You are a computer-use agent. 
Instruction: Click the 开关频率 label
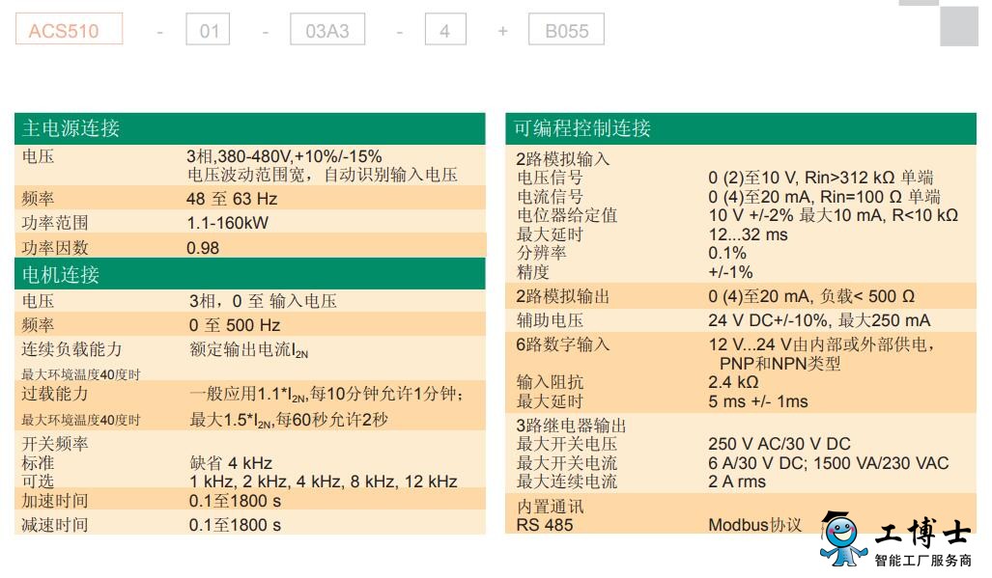[x=55, y=444]
